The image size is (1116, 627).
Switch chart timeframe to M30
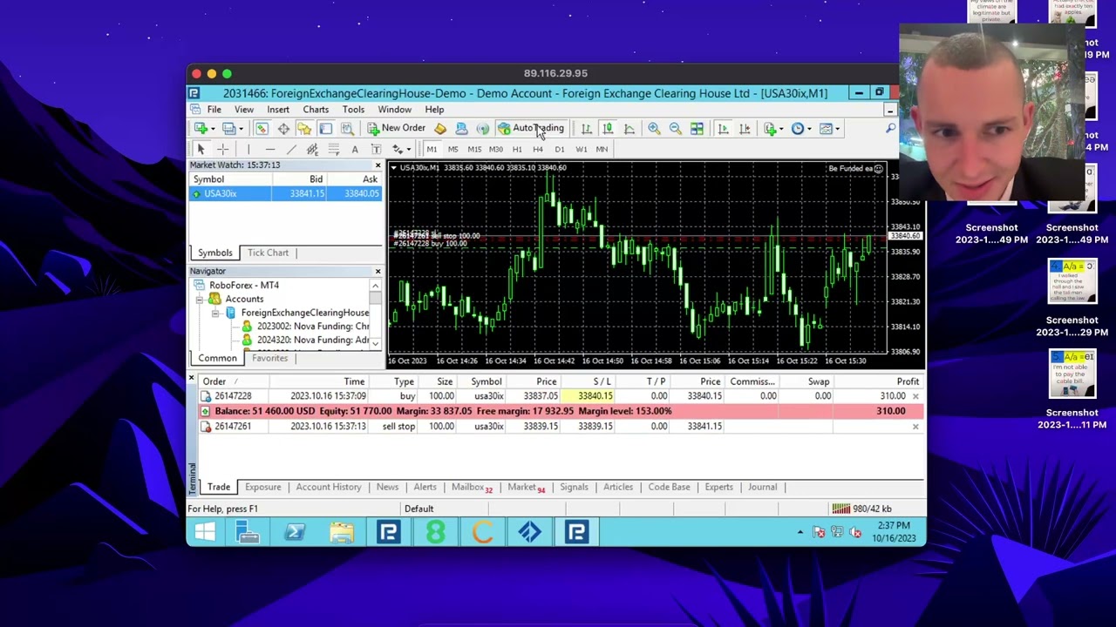495,149
